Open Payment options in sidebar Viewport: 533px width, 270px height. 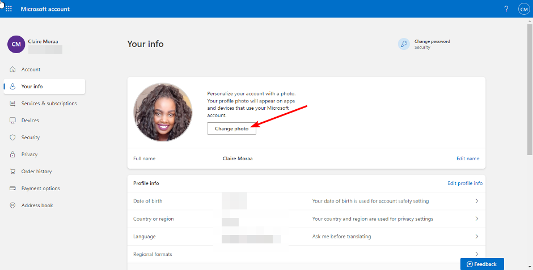pos(40,188)
